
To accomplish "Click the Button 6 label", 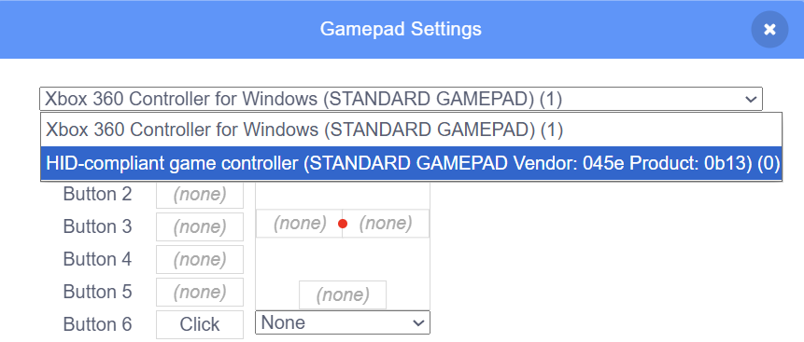I will (97, 324).
